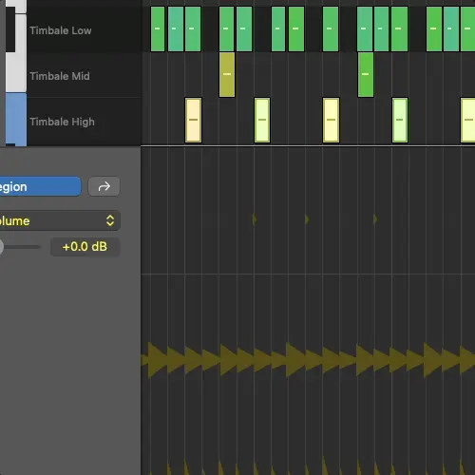This screenshot has height=475, width=475.
Task: Open the Volume parameter dropdown
Action: pyautogui.click(x=60, y=220)
